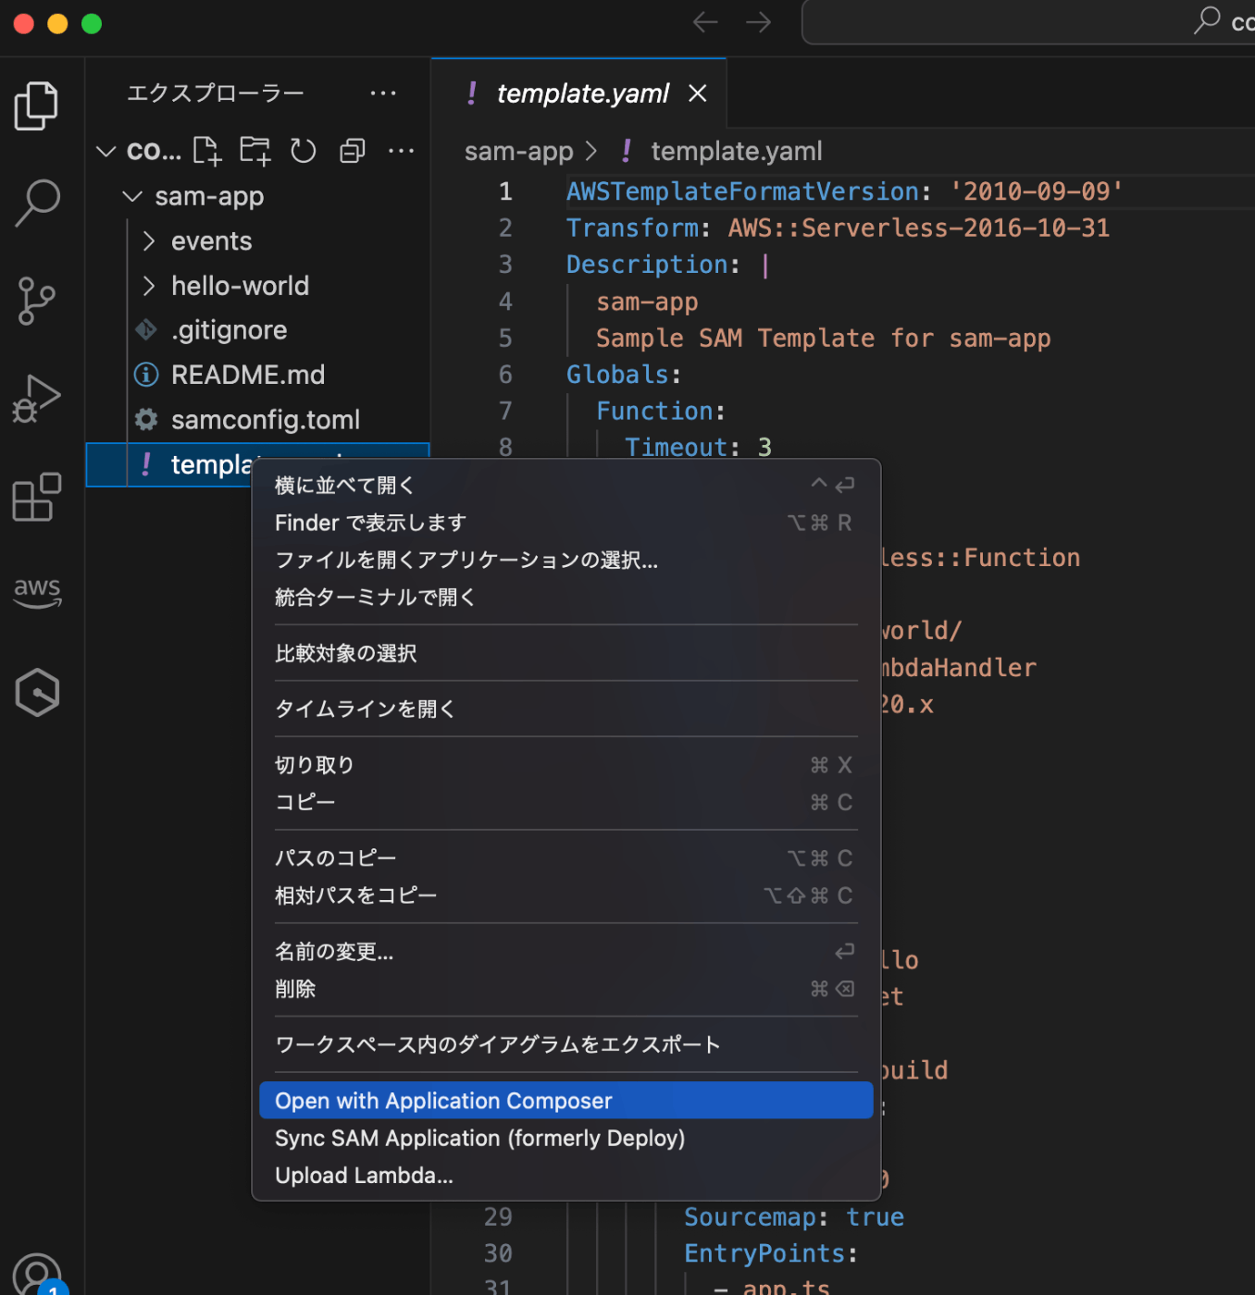
Task: Go back with navigation arrow
Action: tap(705, 22)
